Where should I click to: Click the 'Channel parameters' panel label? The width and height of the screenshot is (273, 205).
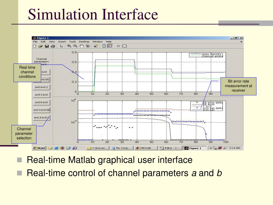[42, 60]
